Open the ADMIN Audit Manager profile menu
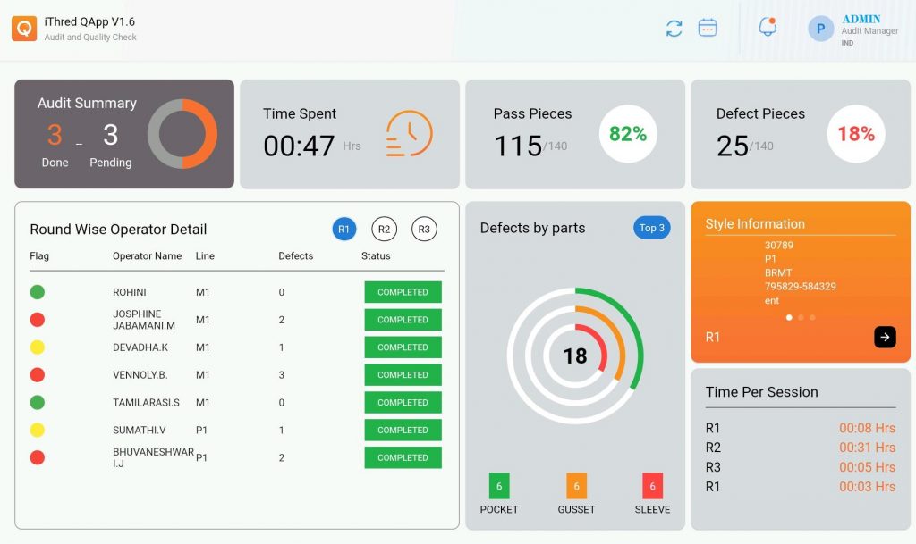Image resolution: width=916 pixels, height=544 pixels. click(x=869, y=30)
